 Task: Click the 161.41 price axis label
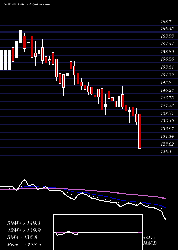tap(167, 44)
